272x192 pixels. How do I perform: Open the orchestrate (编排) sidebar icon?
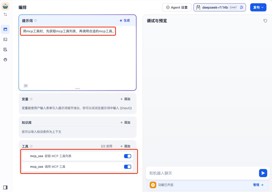(x=5, y=29)
